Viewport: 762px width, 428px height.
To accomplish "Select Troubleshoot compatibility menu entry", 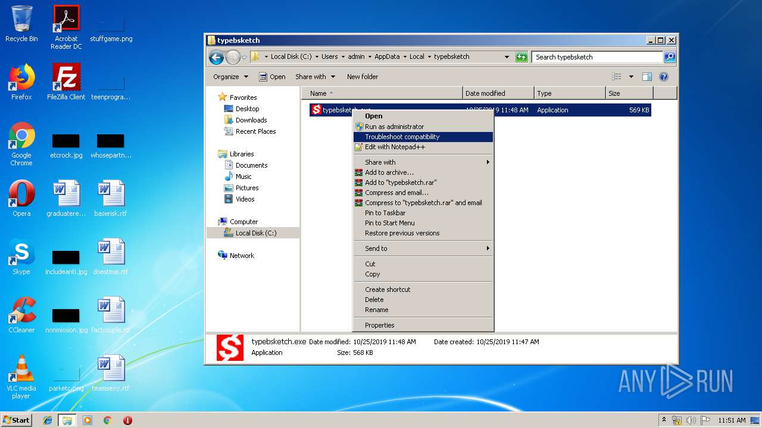I will (x=423, y=137).
